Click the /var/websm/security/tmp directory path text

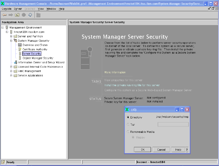point(172,117)
